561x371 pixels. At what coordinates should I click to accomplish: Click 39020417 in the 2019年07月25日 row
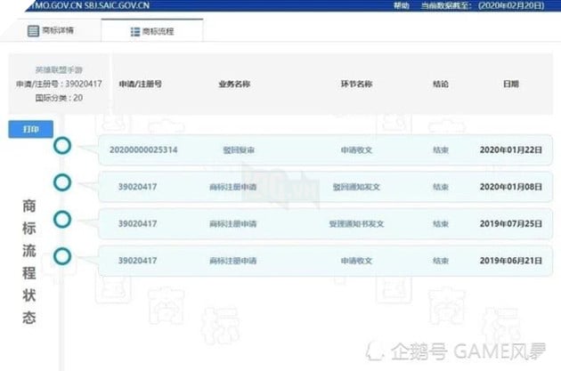click(x=138, y=223)
